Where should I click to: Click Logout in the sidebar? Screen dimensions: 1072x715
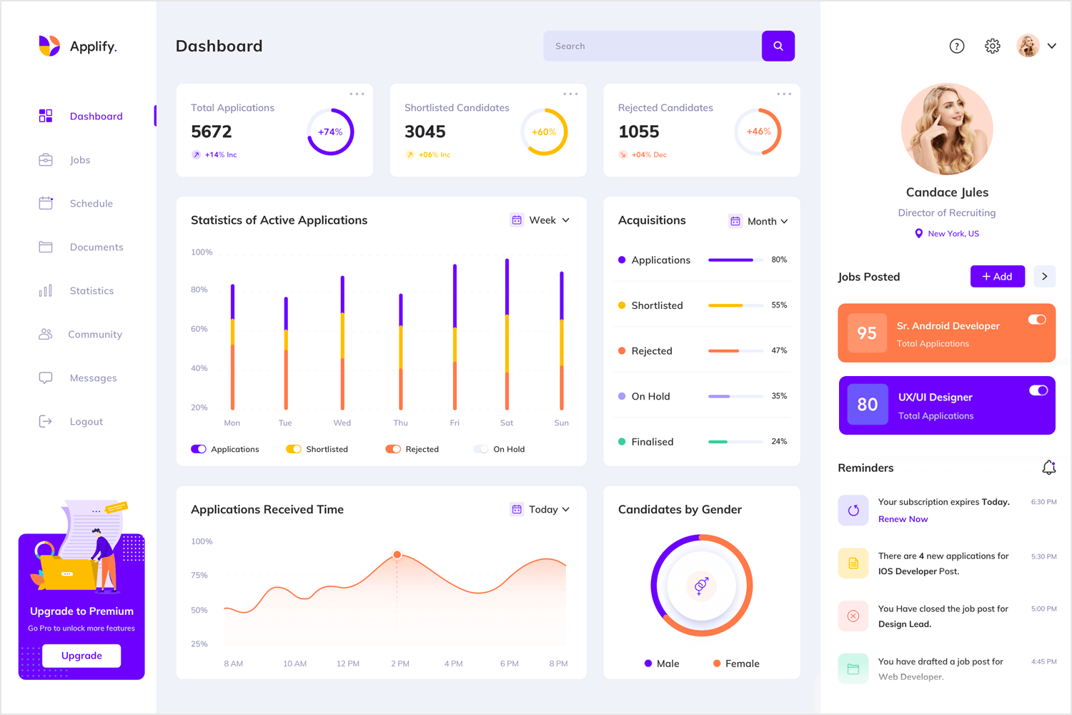click(86, 421)
